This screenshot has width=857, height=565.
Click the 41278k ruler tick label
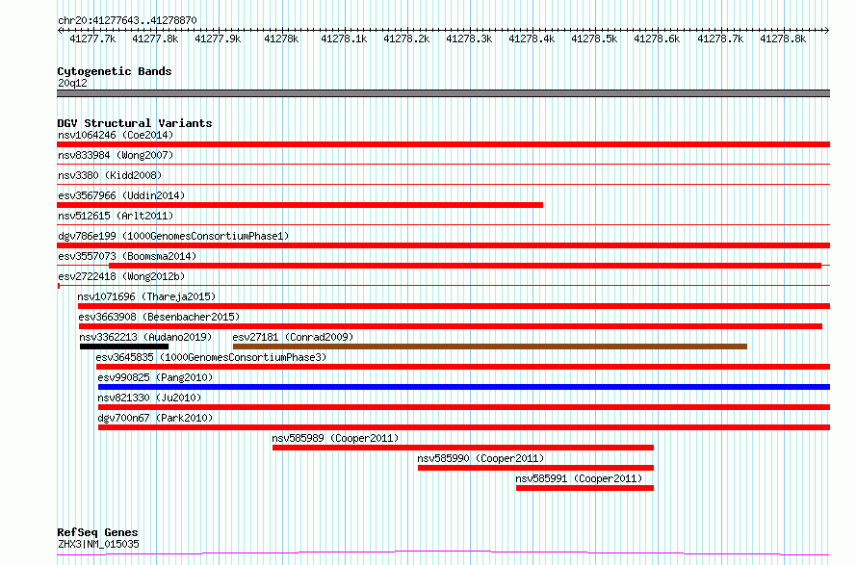click(281, 39)
